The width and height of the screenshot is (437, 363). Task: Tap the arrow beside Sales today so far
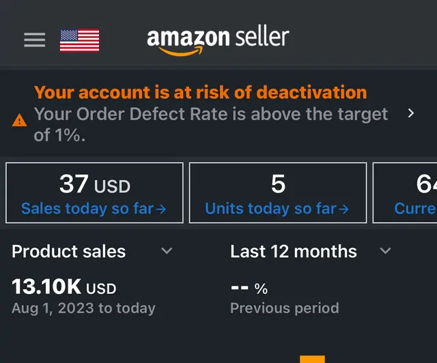[161, 209]
